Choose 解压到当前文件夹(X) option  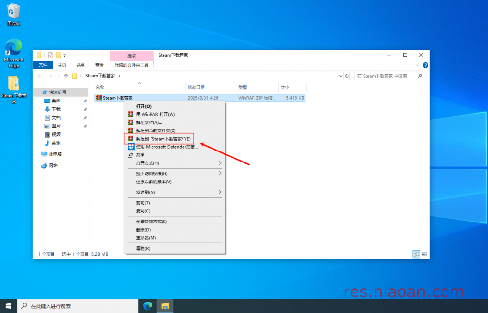coord(174,131)
